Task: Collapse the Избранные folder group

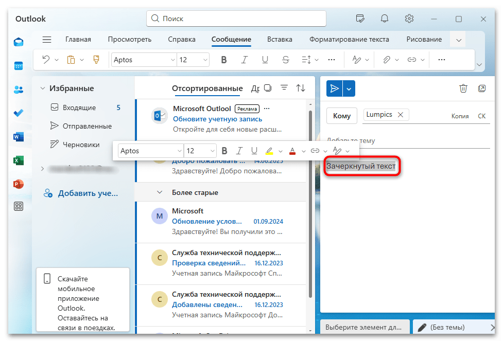Action: 42,88
